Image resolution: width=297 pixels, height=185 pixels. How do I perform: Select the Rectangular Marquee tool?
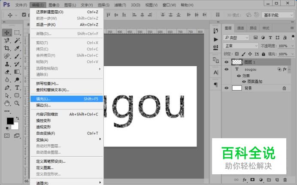pos(17,33)
